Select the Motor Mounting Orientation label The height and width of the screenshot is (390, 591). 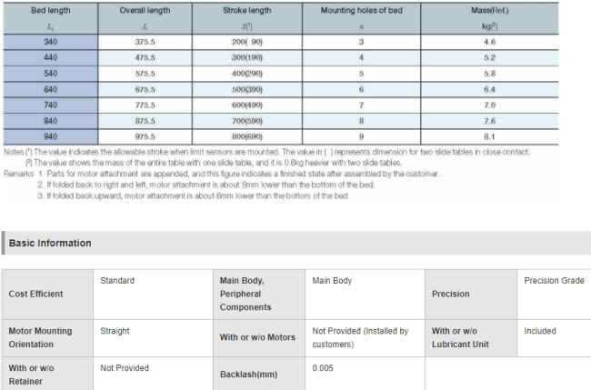(40, 337)
